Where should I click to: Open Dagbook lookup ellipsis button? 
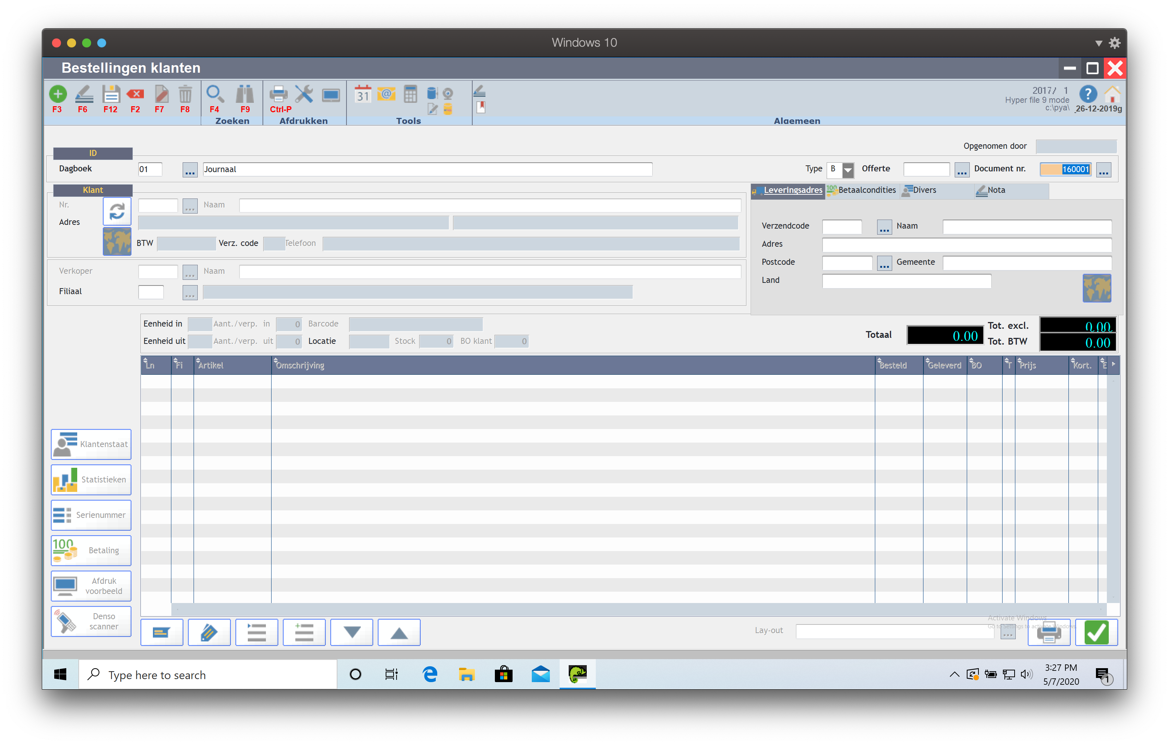pos(190,170)
